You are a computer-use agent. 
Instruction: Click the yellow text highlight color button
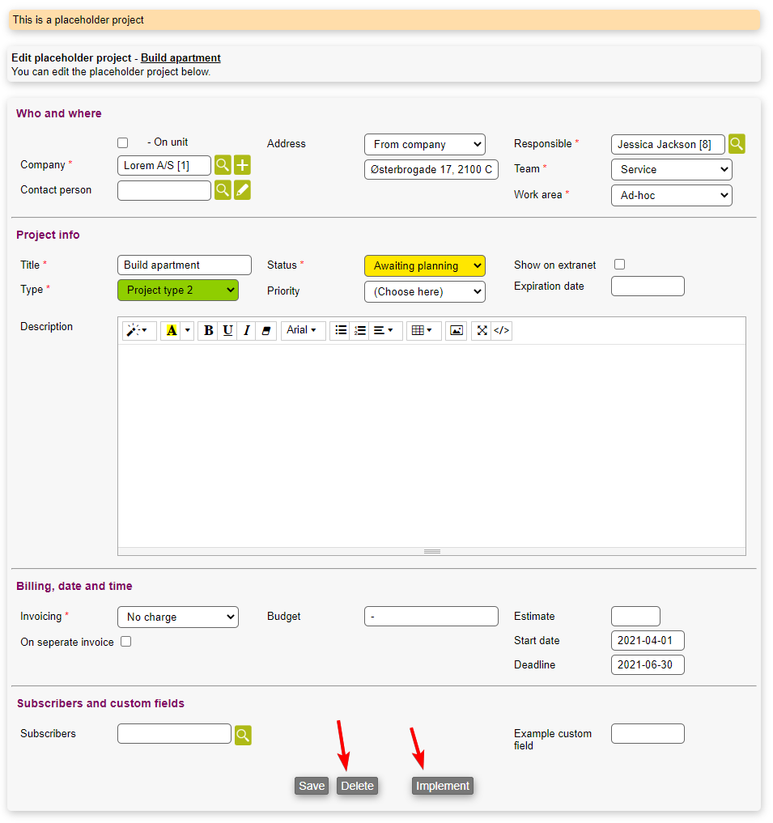pos(171,330)
